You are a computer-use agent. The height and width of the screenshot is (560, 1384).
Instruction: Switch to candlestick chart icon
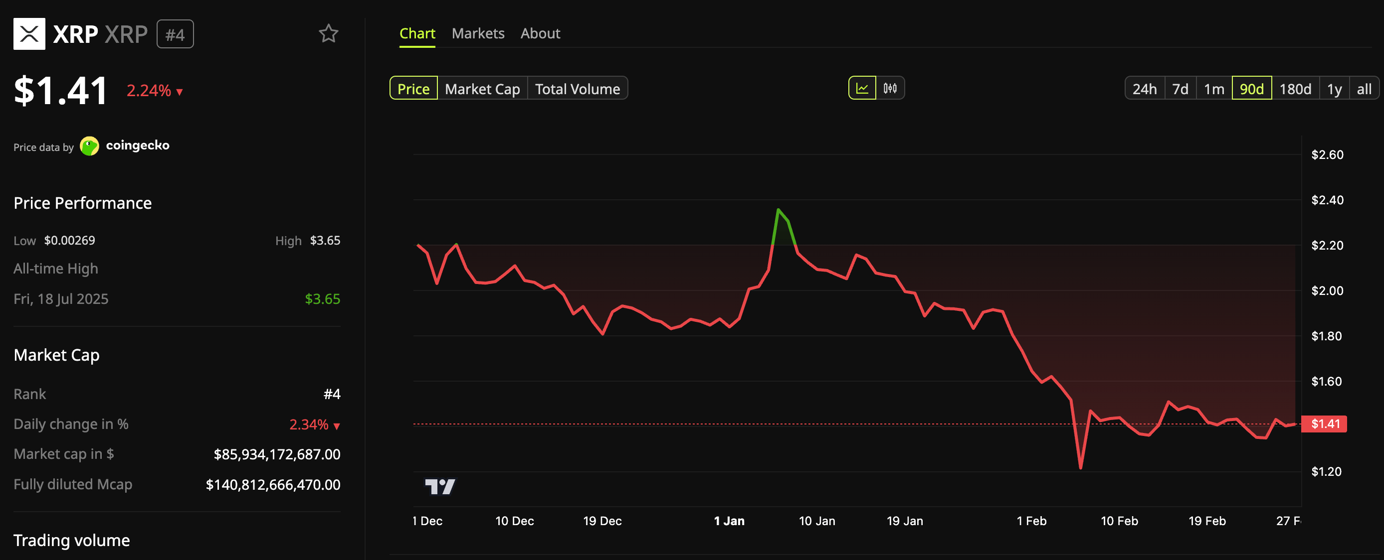tap(889, 88)
